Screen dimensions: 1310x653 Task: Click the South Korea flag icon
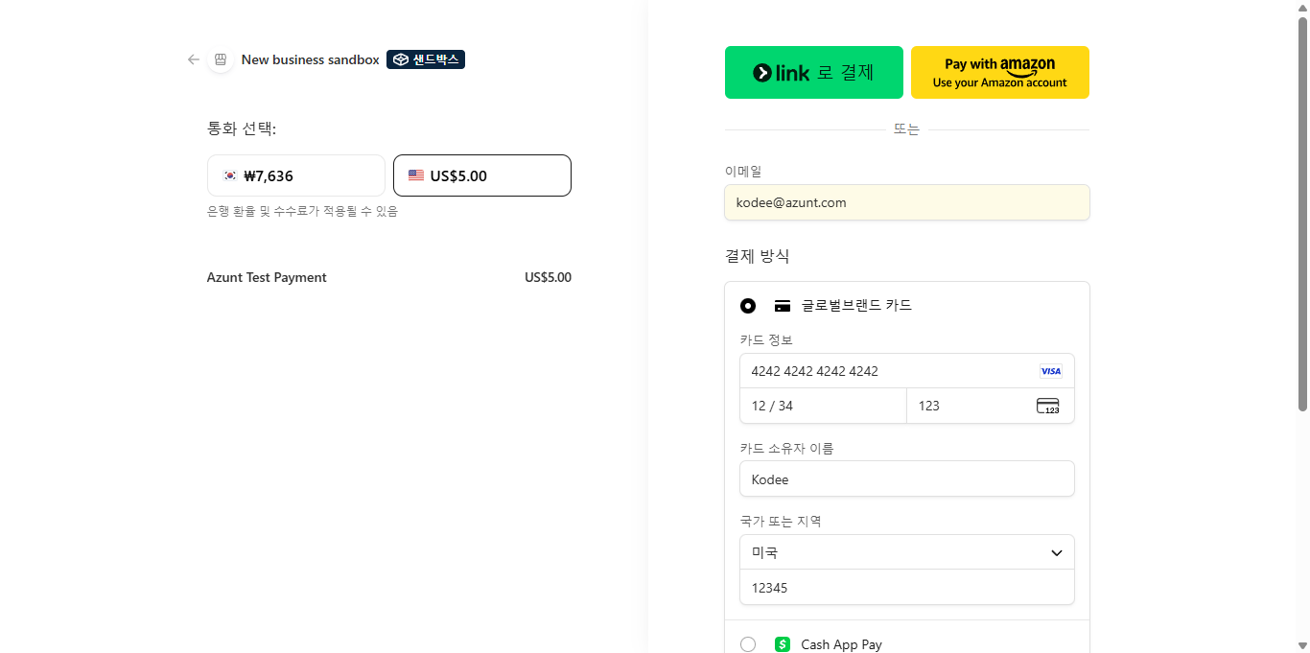230,175
